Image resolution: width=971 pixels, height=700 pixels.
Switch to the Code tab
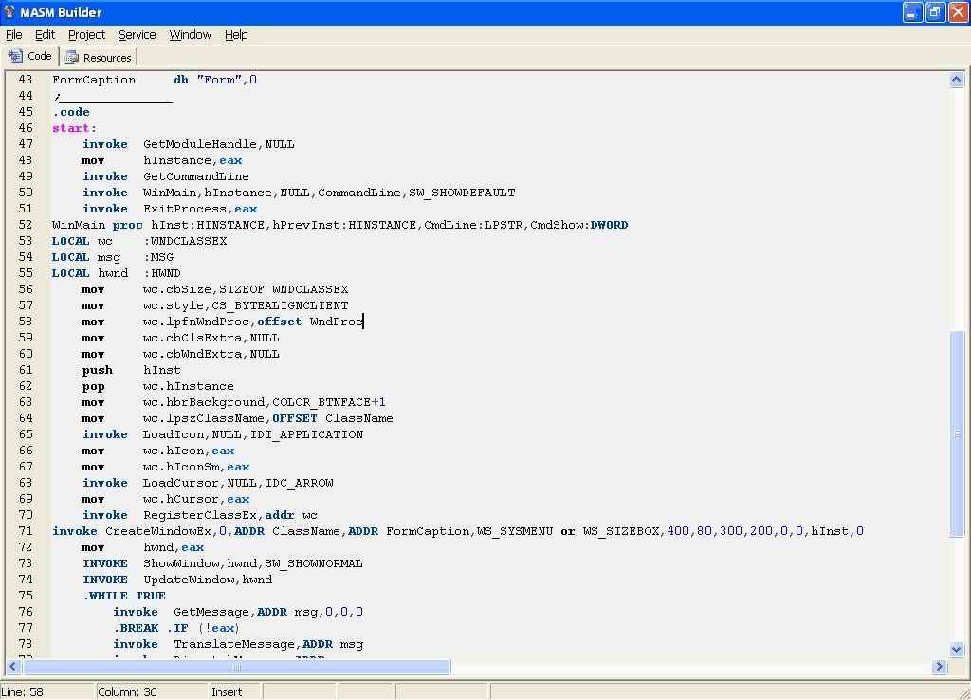pyautogui.click(x=29, y=56)
